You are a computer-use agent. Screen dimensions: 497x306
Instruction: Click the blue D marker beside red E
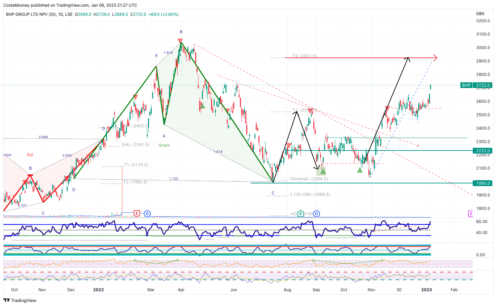(x=147, y=214)
